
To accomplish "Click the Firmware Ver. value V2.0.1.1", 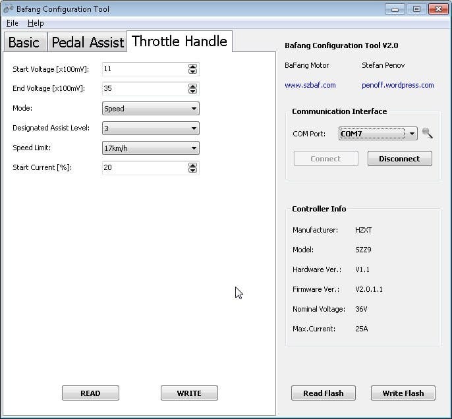I will (x=369, y=289).
